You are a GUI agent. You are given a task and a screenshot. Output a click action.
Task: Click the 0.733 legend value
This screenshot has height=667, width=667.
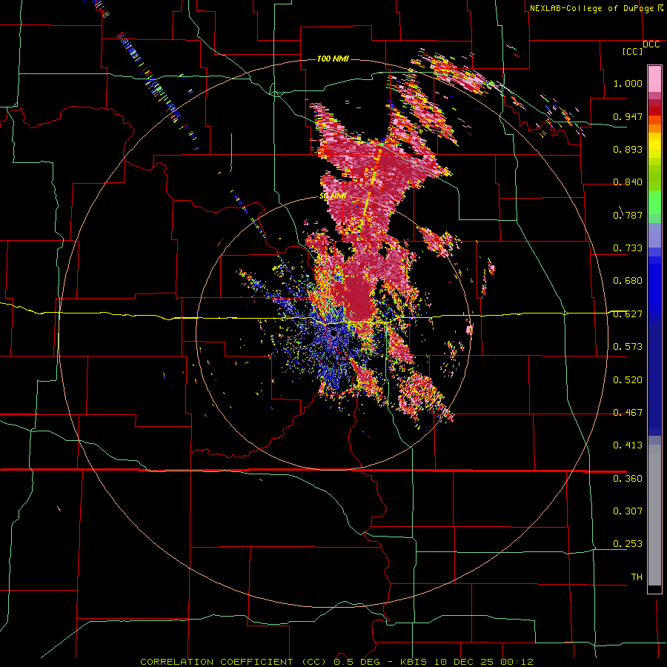tap(628, 248)
